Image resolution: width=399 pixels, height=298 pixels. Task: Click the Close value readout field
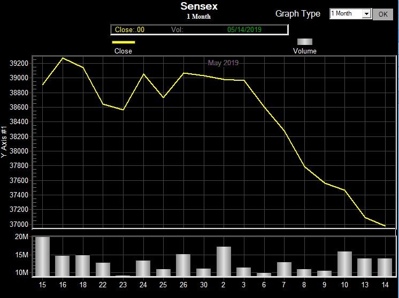click(x=129, y=30)
